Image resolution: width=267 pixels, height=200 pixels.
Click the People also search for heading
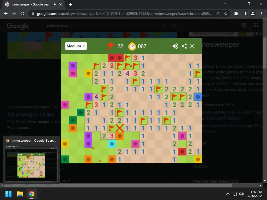click(216, 181)
